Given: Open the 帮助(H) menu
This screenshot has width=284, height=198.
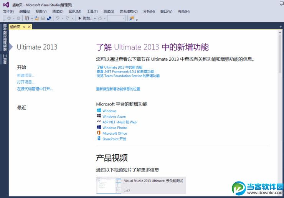Looking at the screenshot, I should (x=184, y=12).
